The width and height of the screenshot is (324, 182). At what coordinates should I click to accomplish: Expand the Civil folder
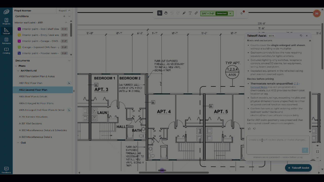point(18,143)
